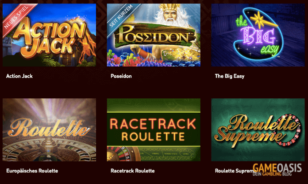This screenshot has height=184, width=308.
Task: Open the Action Jack game thumbnail
Action: coord(49,35)
